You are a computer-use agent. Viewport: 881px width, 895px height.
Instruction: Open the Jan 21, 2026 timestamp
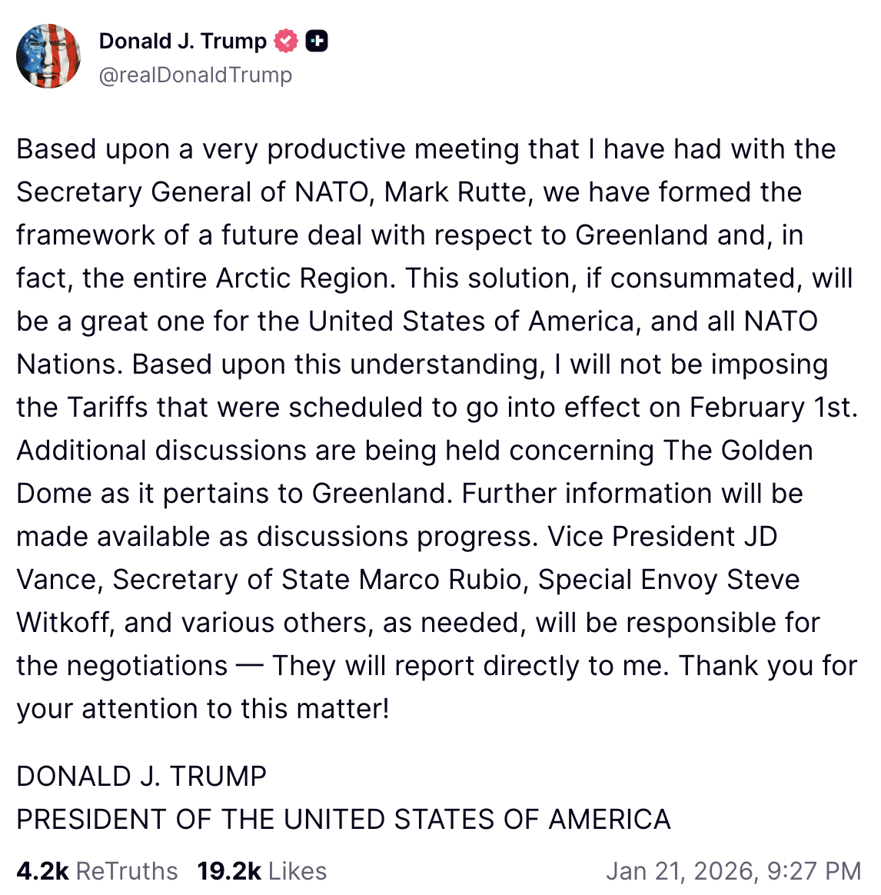coord(733,871)
